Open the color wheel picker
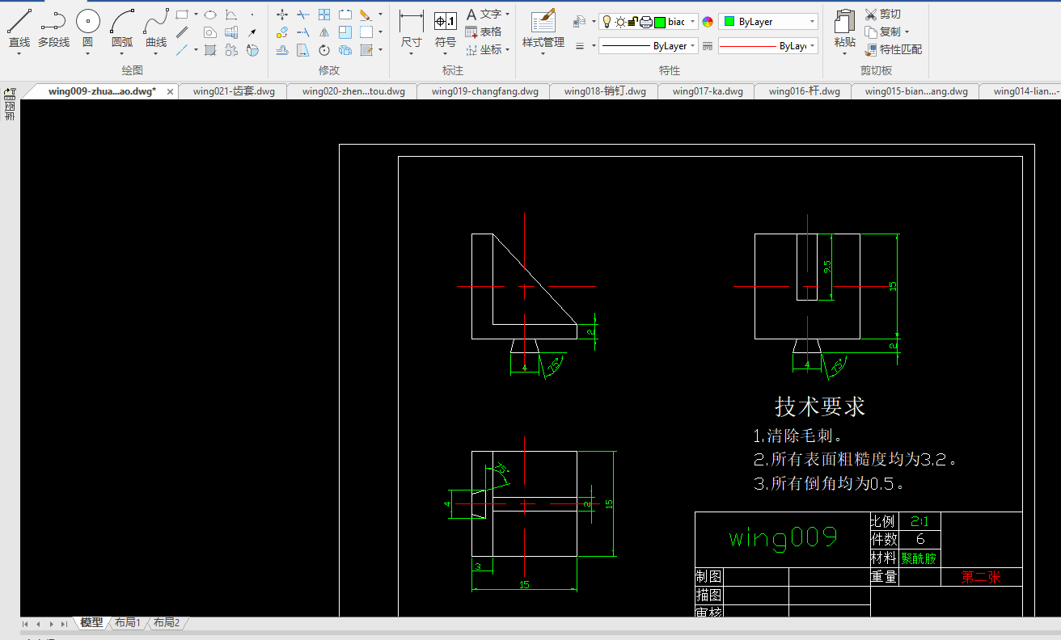Viewport: 1061px width, 640px height. tap(708, 22)
